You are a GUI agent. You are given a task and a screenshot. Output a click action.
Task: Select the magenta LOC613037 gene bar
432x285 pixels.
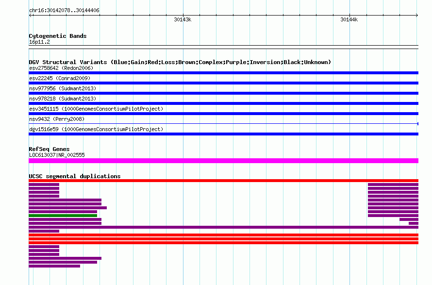pyautogui.click(x=223, y=161)
